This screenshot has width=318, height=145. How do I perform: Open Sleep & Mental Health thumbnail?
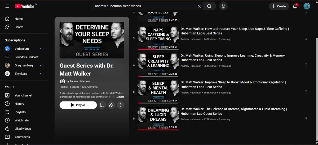(158, 92)
